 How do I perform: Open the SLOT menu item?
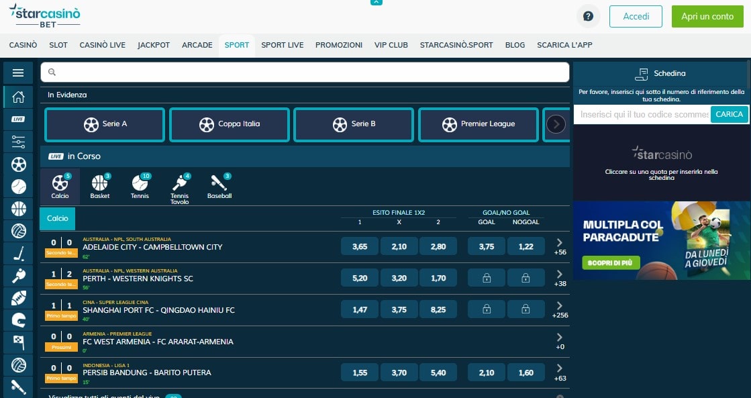tap(58, 45)
